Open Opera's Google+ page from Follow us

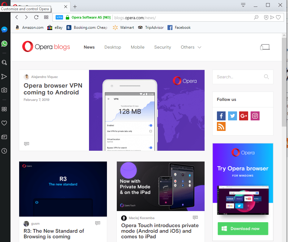tap(244, 116)
